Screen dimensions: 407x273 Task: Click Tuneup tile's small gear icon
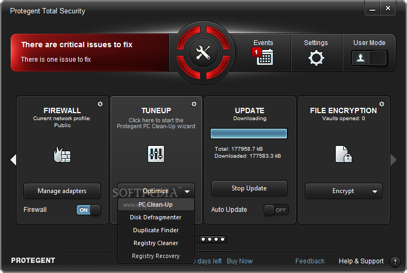point(194,104)
